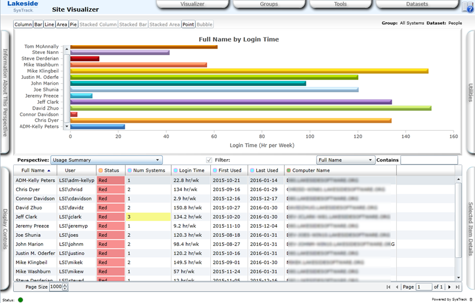Screen dimensions: 475x303
Task: Open the Groups menu
Action: coord(269,4)
